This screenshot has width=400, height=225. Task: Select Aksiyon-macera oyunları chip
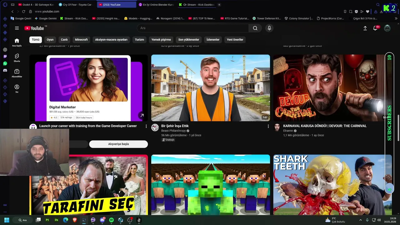tap(111, 40)
